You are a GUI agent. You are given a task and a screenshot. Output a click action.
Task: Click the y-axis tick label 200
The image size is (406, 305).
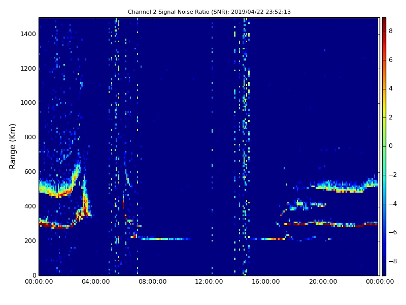pos(30,241)
